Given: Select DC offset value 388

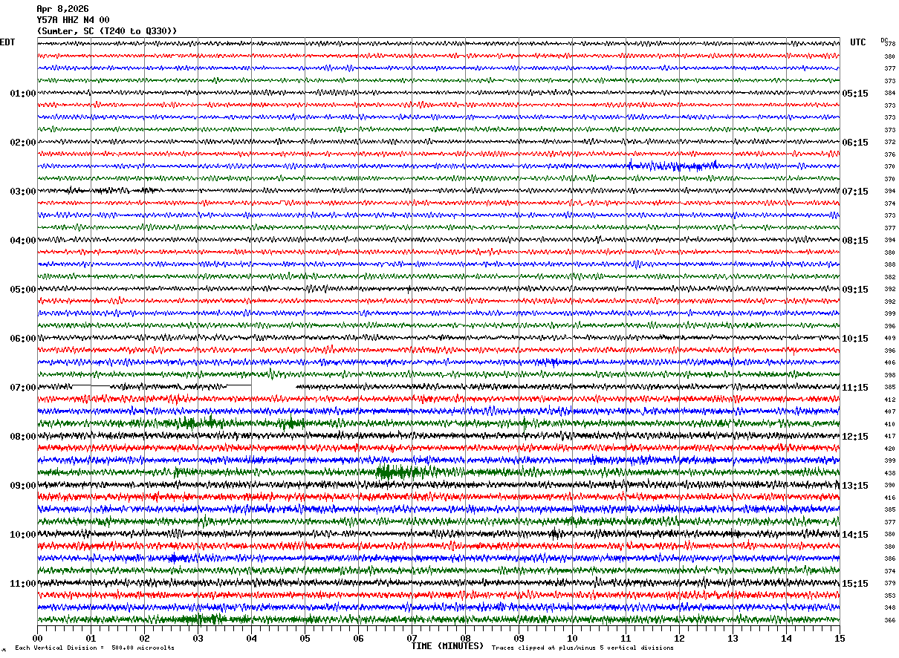Looking at the screenshot, I should tap(889, 264).
